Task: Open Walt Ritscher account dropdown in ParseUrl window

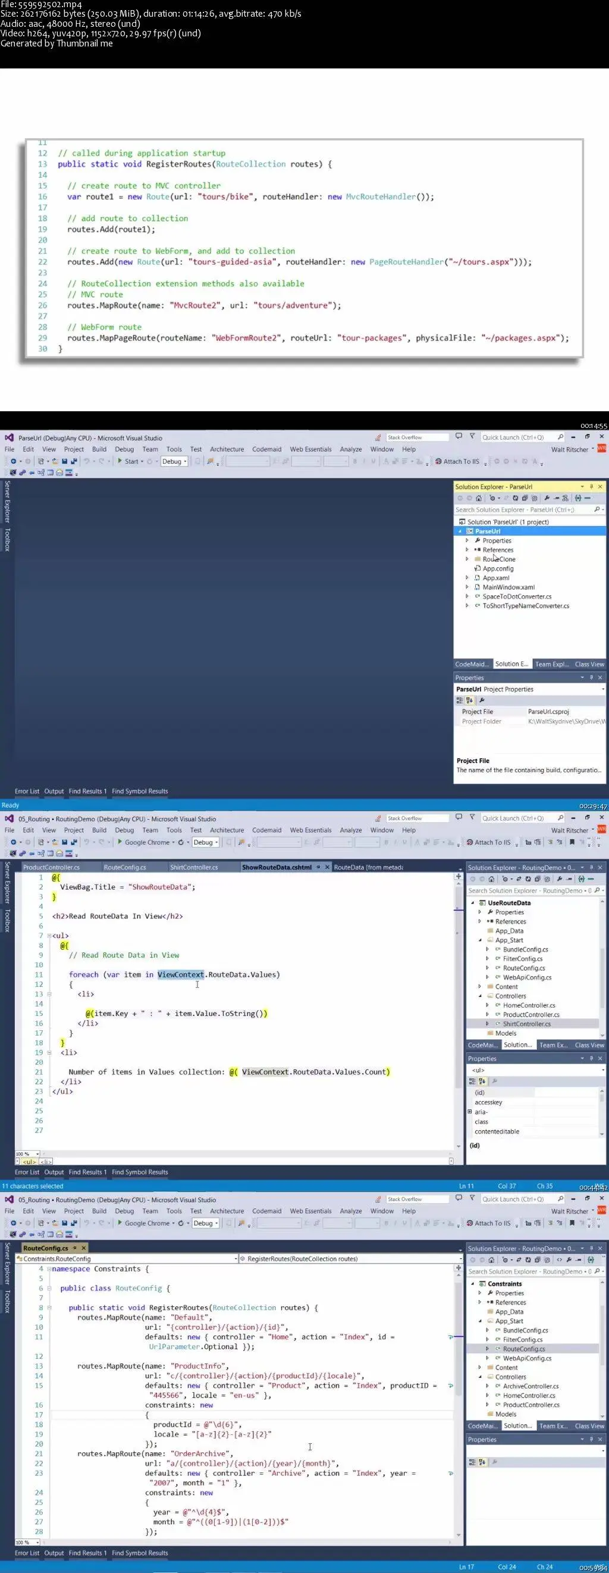Action: coord(572,449)
